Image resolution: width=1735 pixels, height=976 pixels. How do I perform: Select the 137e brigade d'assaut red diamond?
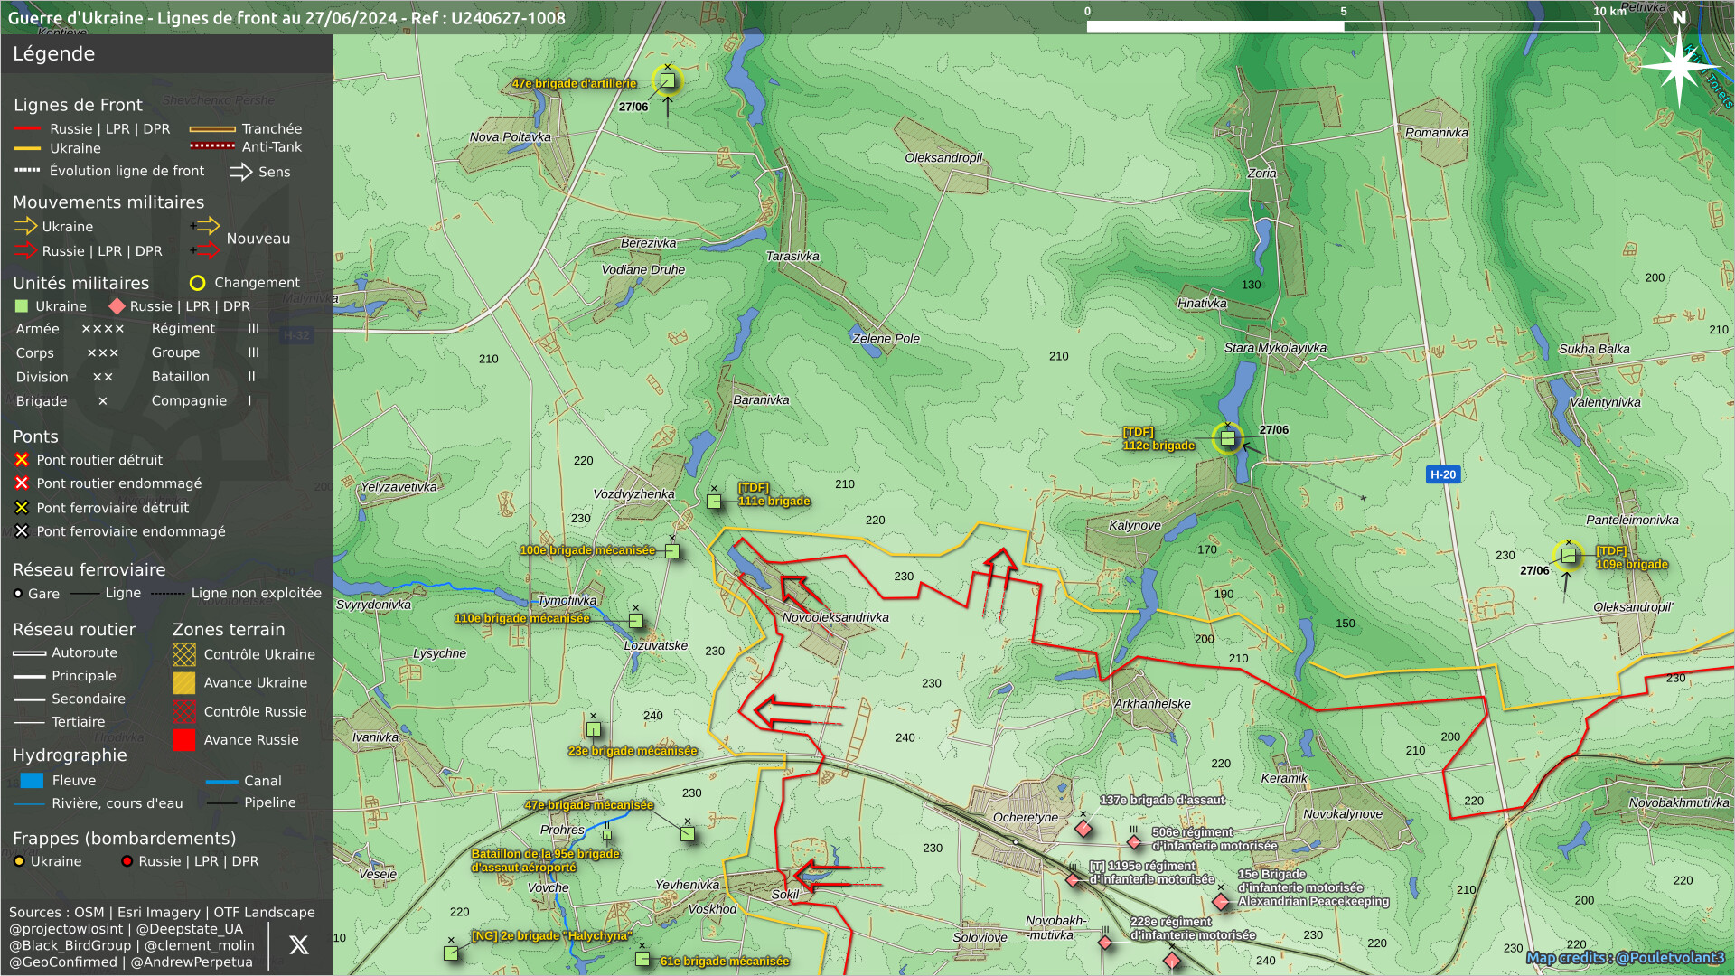coord(1083,828)
